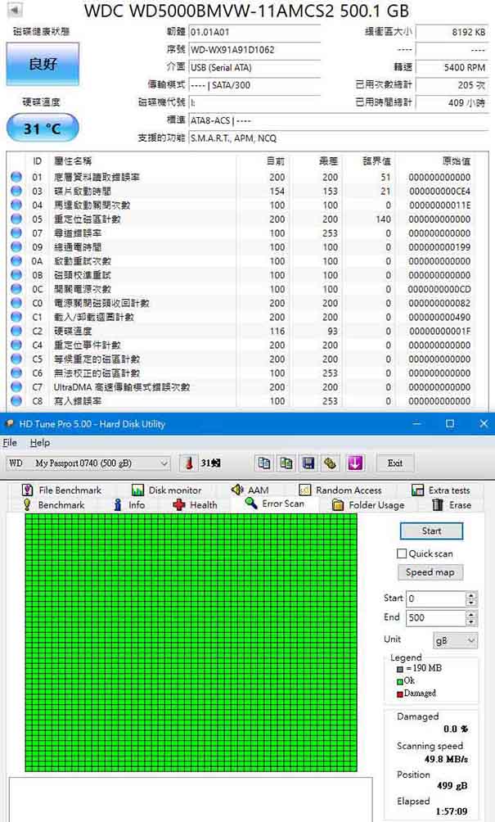Image resolution: width=495 pixels, height=822 pixels.
Task: Click the red cross Health icon
Action: pos(179,505)
